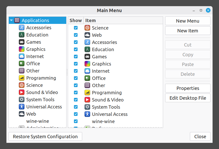Uncheck the Show checkbox for Science
Screen dimensions: 219x149
point(76,28)
